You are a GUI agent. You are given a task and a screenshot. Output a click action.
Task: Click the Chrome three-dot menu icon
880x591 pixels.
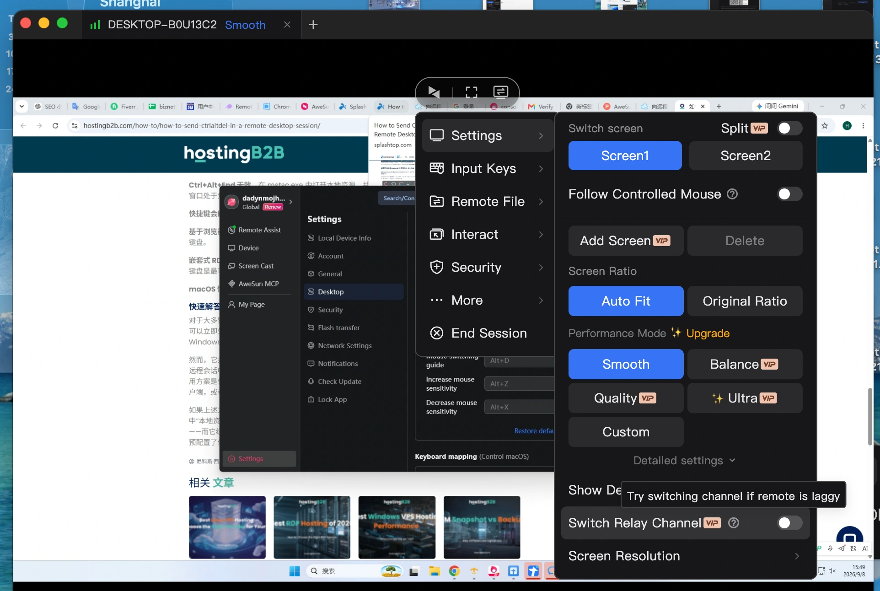[x=863, y=125]
